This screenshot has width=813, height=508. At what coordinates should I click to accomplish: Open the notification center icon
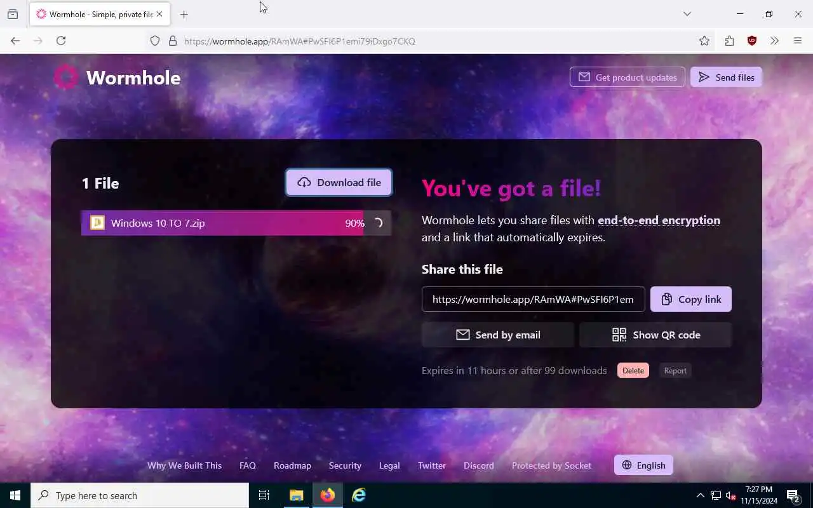(x=793, y=495)
